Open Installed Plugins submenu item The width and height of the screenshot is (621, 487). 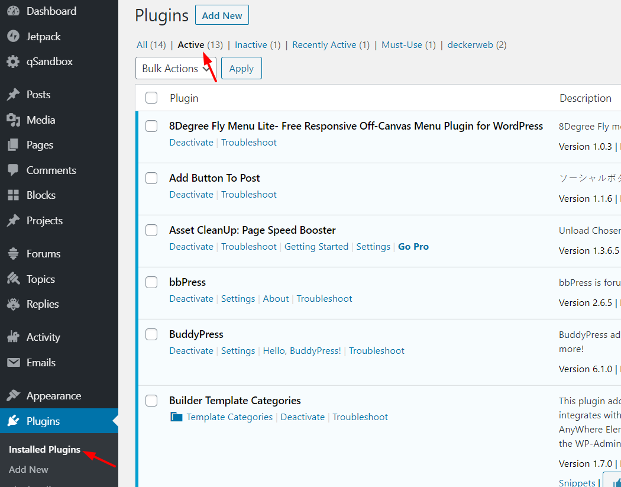click(44, 450)
